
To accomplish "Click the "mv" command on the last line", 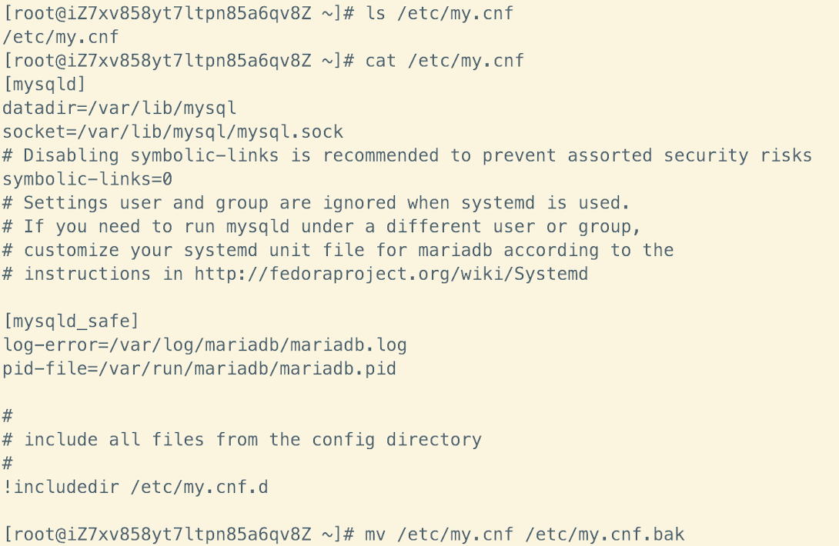I will click(374, 534).
